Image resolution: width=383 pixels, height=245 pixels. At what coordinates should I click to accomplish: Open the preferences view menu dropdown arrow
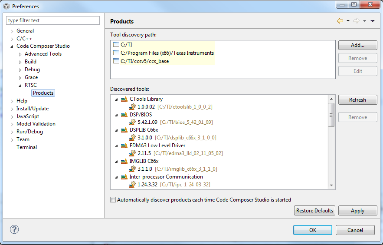tap(373, 21)
